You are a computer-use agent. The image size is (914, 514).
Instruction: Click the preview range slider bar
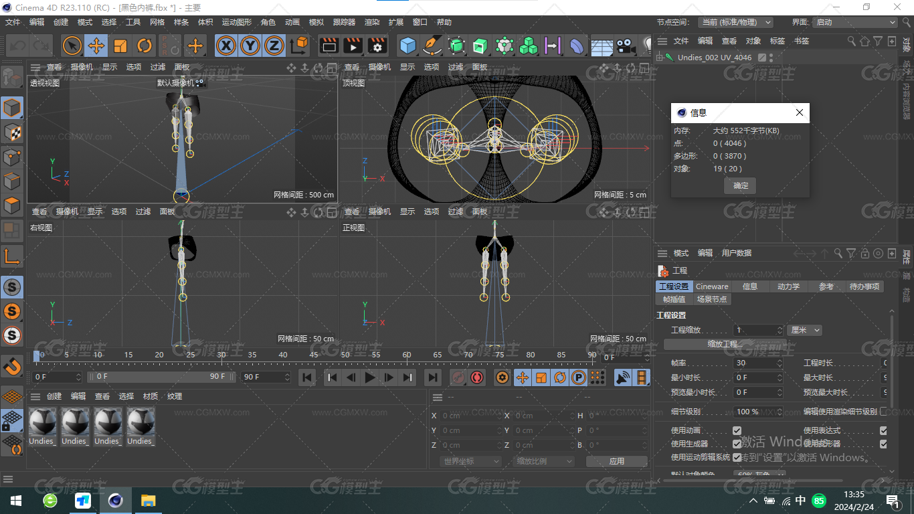pyautogui.click(x=163, y=377)
